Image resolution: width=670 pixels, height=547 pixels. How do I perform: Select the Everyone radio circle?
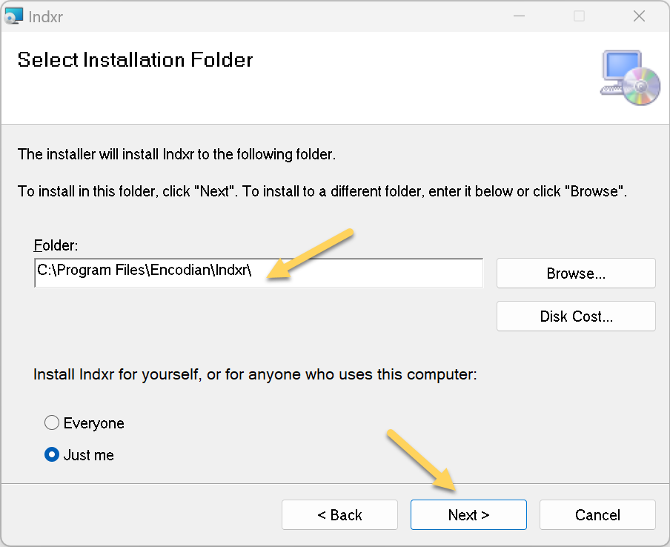click(x=52, y=422)
